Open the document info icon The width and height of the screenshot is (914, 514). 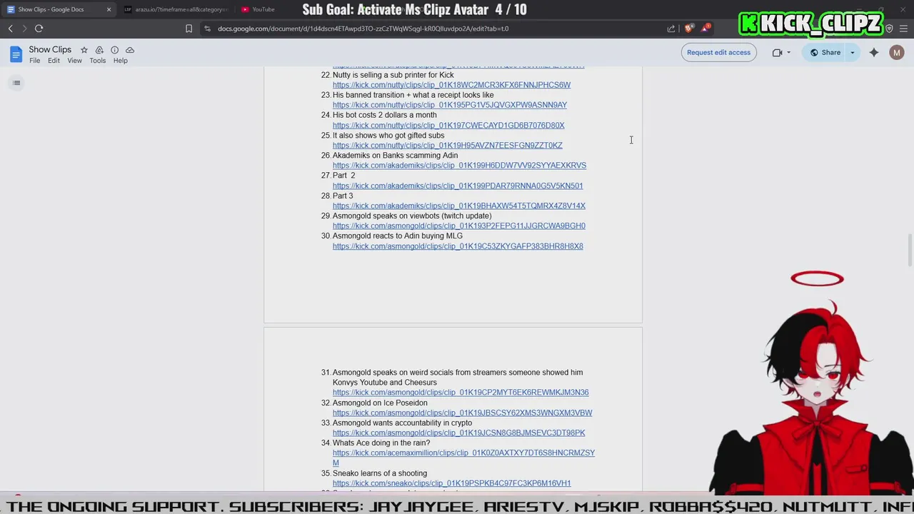pos(114,50)
